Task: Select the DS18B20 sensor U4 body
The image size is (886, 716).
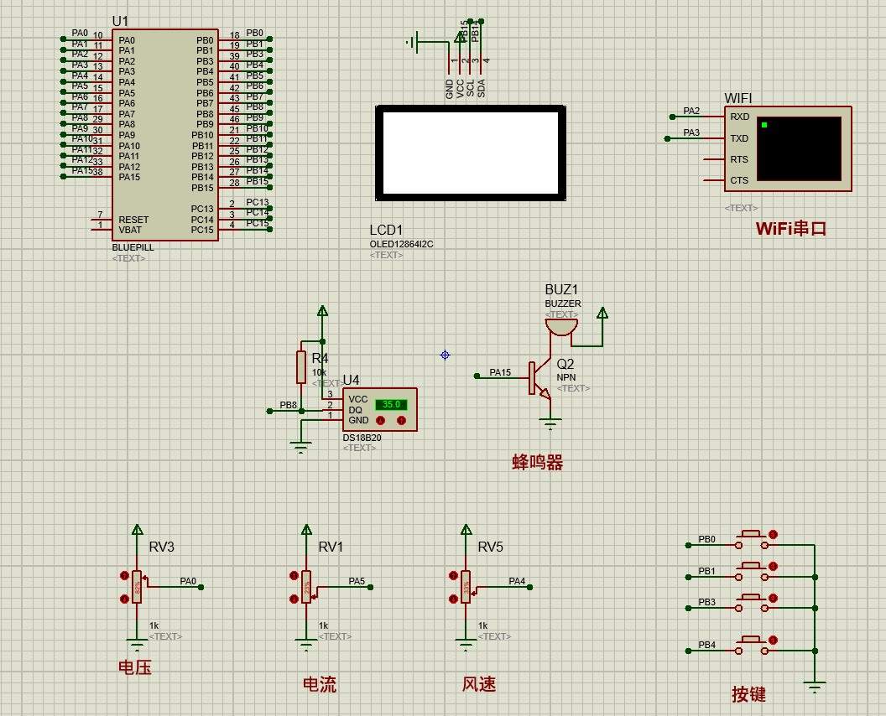Action: 380,409
